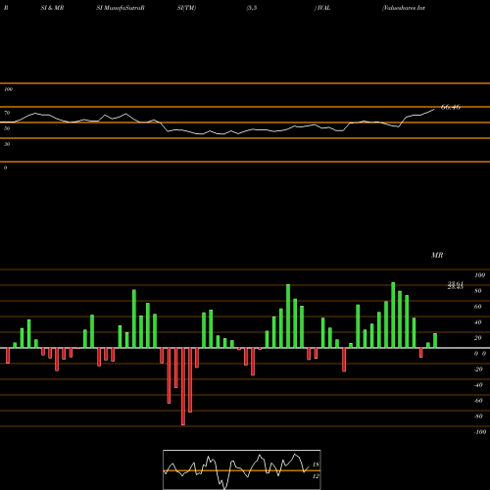Image resolution: width=490 pixels, height=490 pixels.
Task: Click the 'SI & MR' header text
Action: pyautogui.click(x=52, y=8)
